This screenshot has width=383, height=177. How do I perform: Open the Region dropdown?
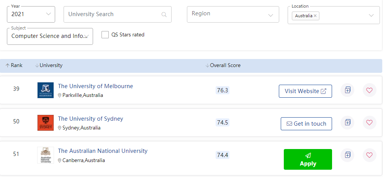pyautogui.click(x=233, y=15)
